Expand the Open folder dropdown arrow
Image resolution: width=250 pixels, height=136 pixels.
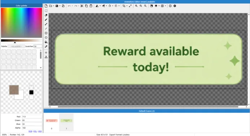tap(53, 6)
